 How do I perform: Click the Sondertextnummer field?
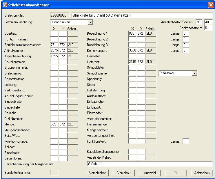[54, 173]
